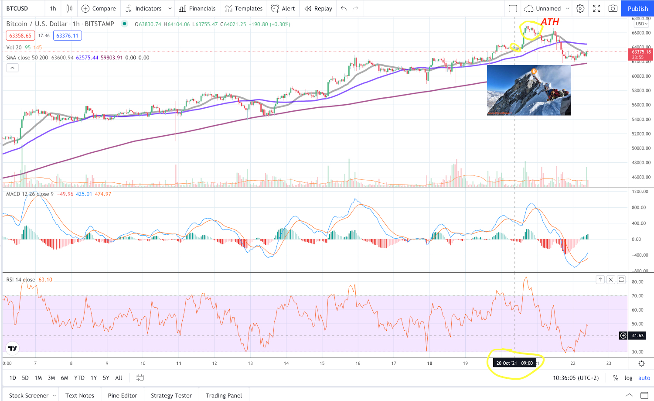This screenshot has width=654, height=401.
Task: Maximize the bottom panel
Action: click(x=644, y=395)
